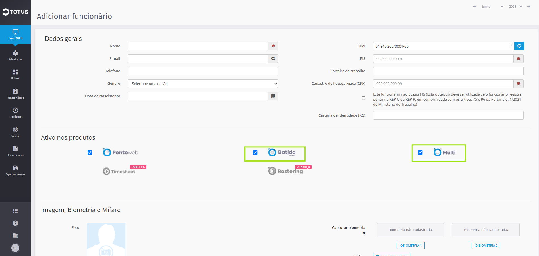Click the PIS input field
The height and width of the screenshot is (256, 539).
(x=443, y=59)
